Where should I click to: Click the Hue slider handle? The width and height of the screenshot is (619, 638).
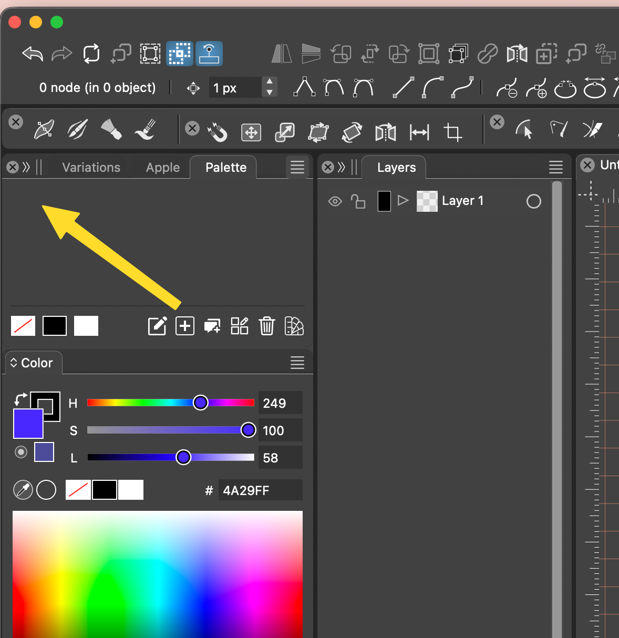click(x=200, y=403)
